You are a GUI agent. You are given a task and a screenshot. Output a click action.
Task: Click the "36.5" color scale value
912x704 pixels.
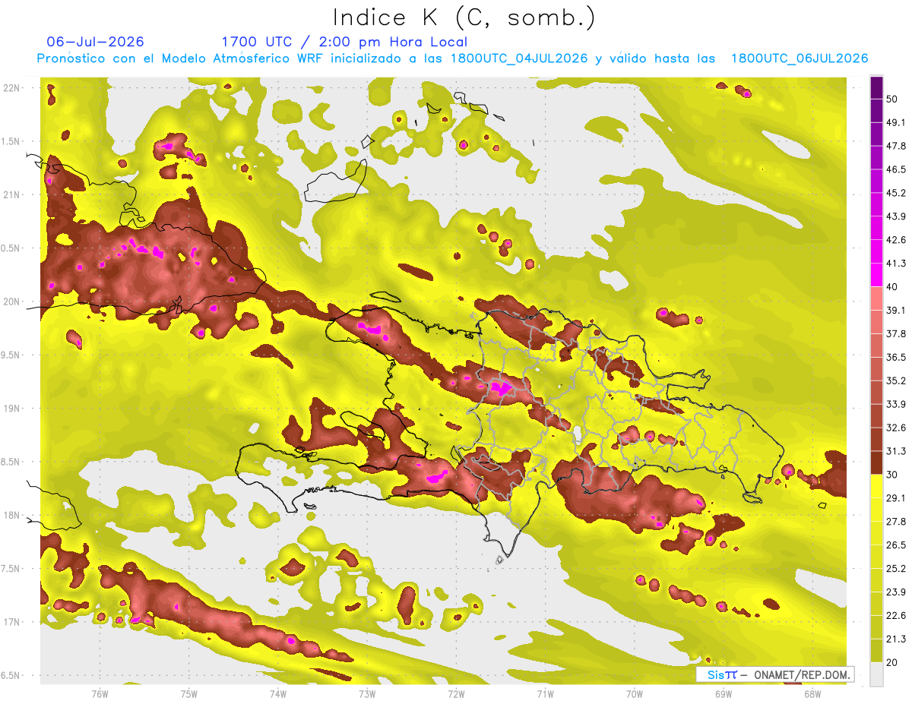[x=895, y=357]
